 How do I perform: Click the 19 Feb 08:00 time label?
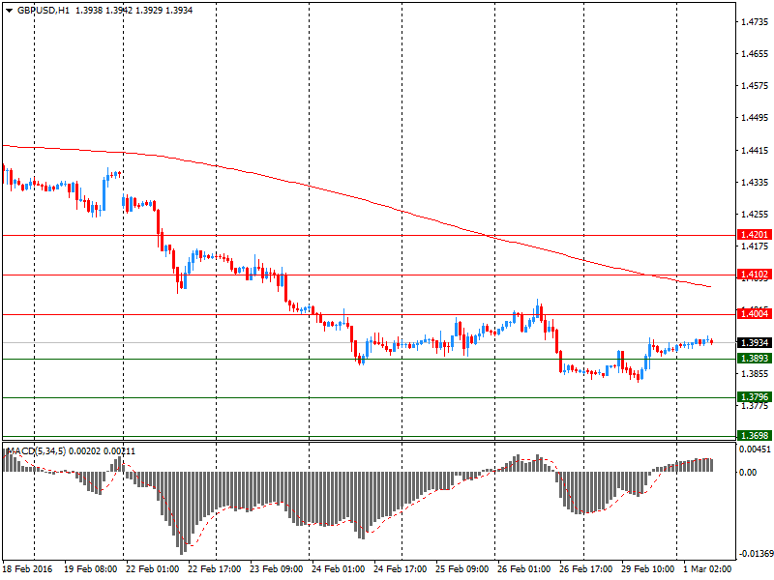(x=90, y=568)
